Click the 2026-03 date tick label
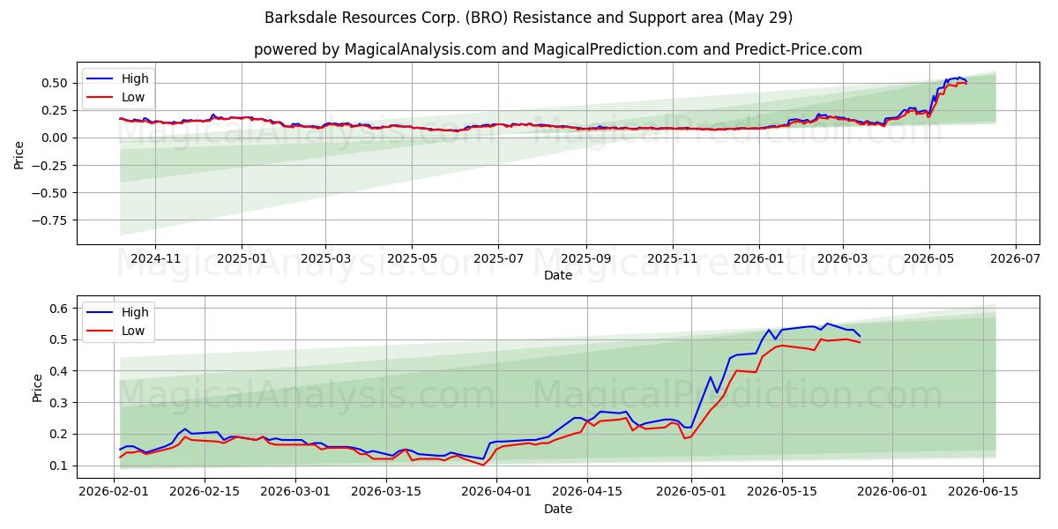Image resolution: width=1058 pixels, height=529 pixels. pyautogui.click(x=843, y=259)
